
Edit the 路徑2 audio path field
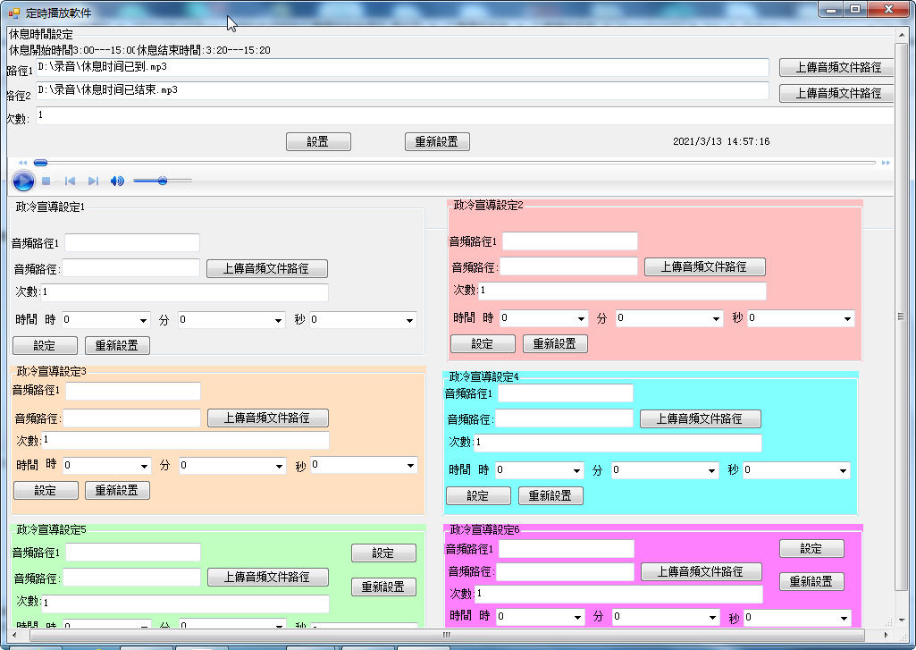pyautogui.click(x=402, y=90)
